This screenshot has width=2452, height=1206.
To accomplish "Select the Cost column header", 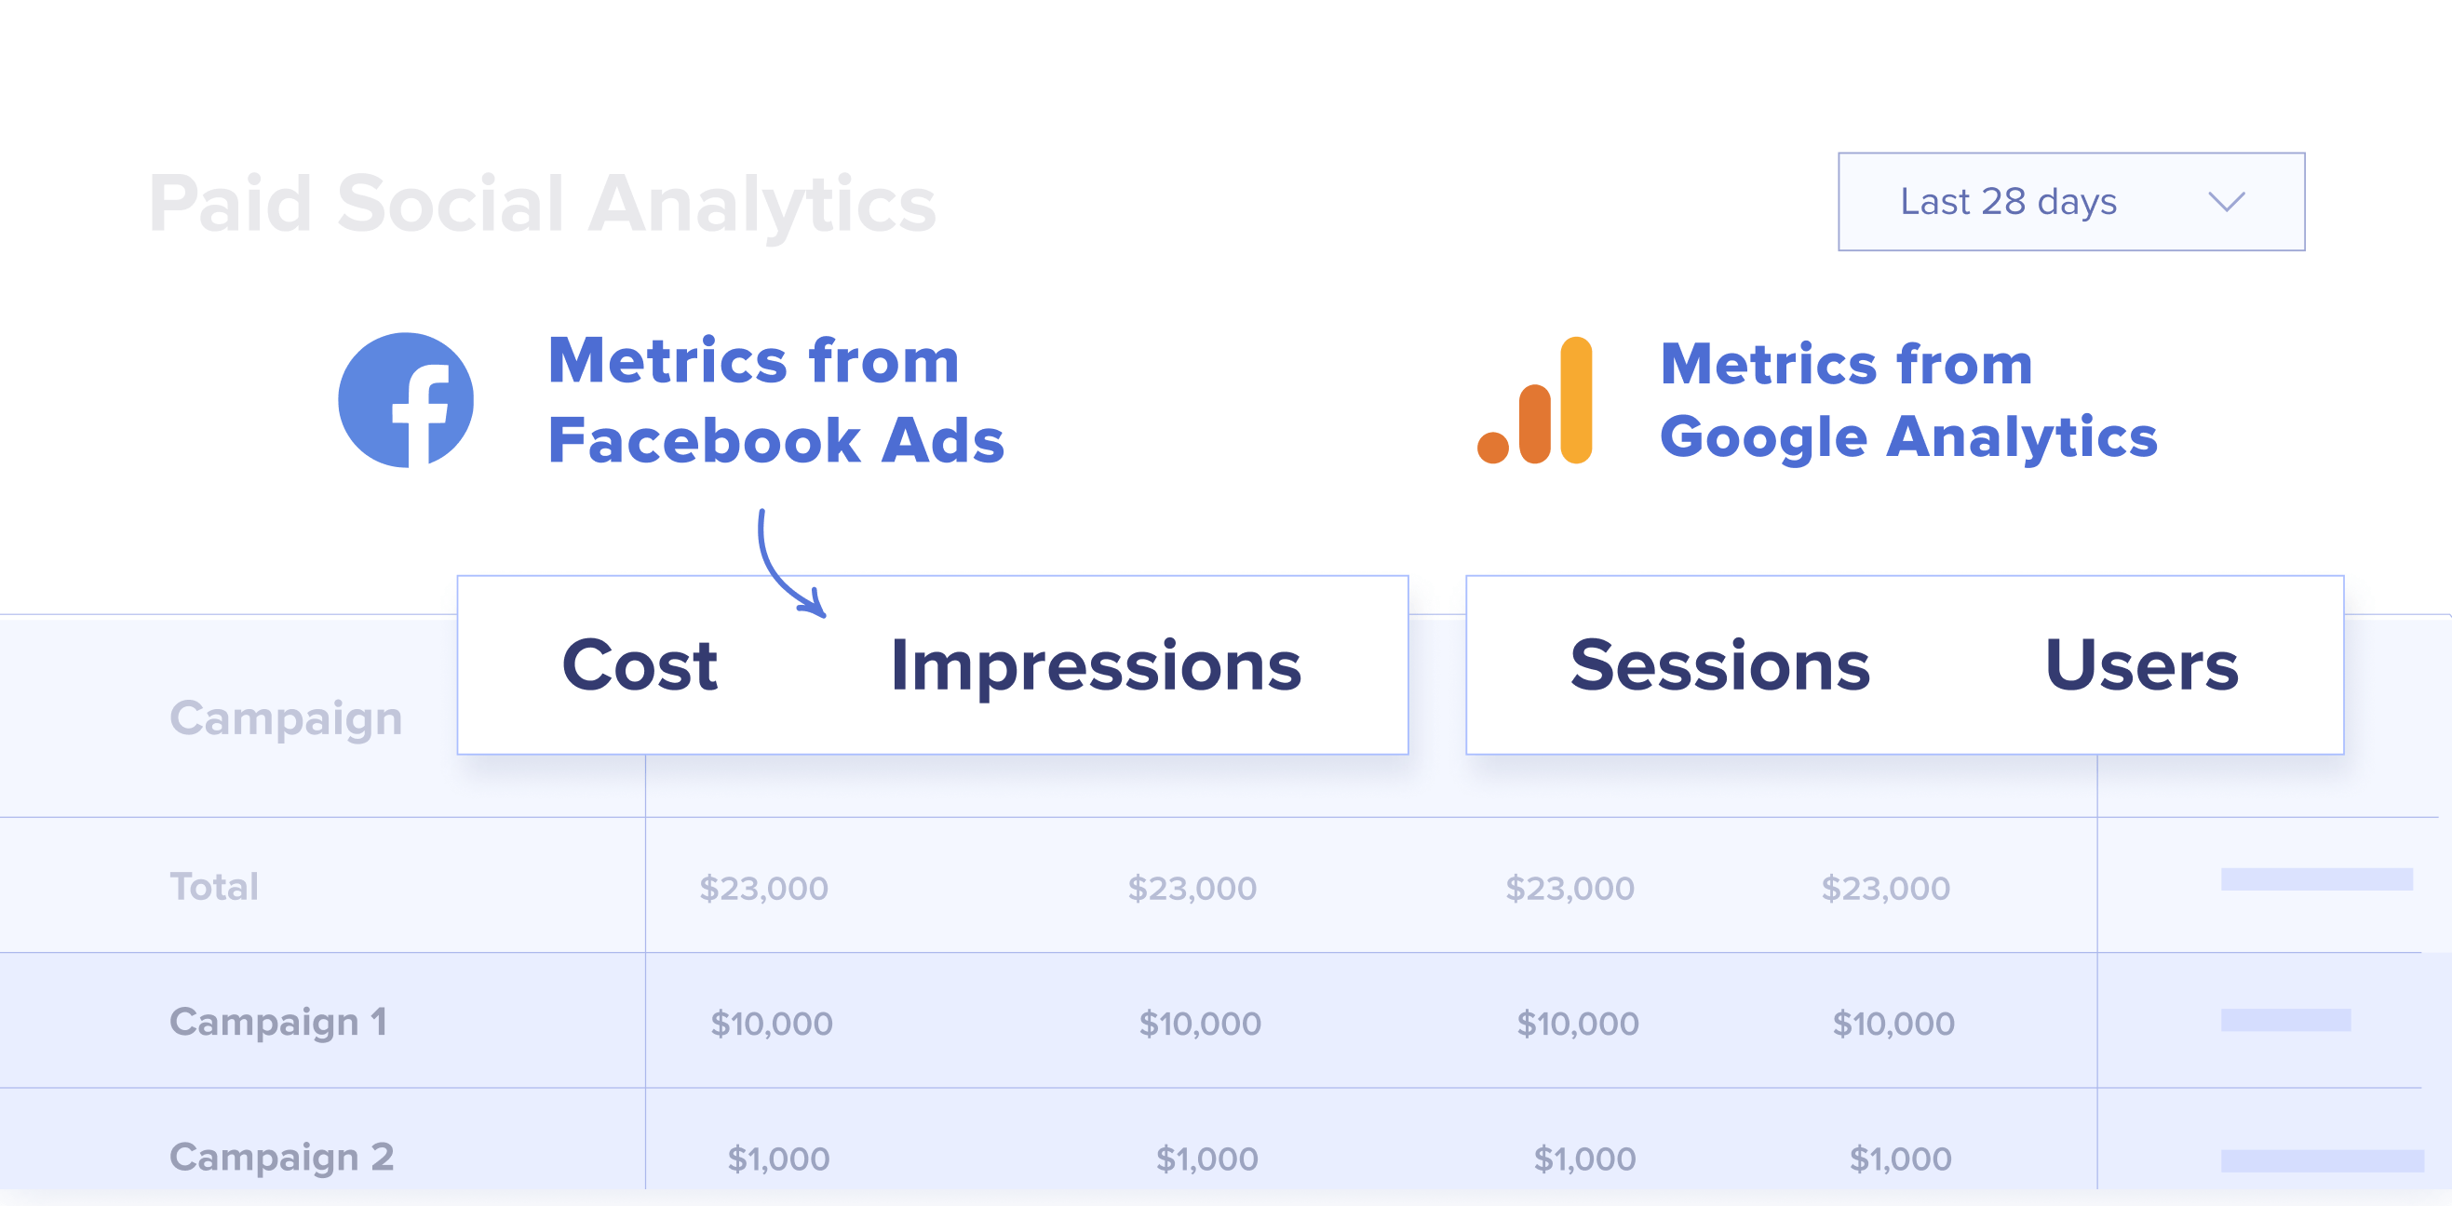I will coord(640,665).
